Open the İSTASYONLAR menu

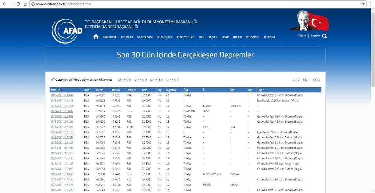click(x=186, y=37)
